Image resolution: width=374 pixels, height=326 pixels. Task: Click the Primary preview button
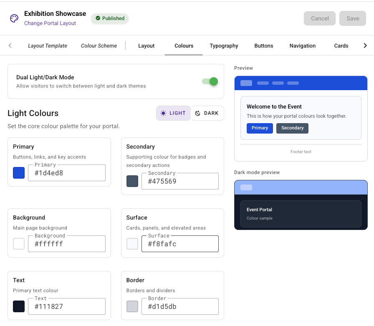tap(260, 128)
